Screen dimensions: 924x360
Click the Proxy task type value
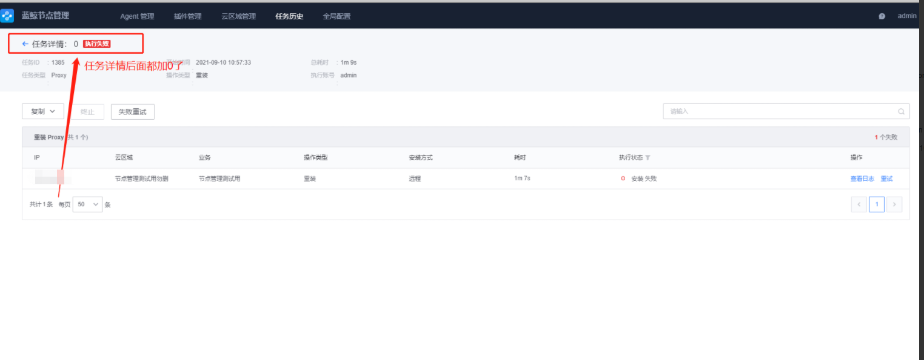[59, 76]
